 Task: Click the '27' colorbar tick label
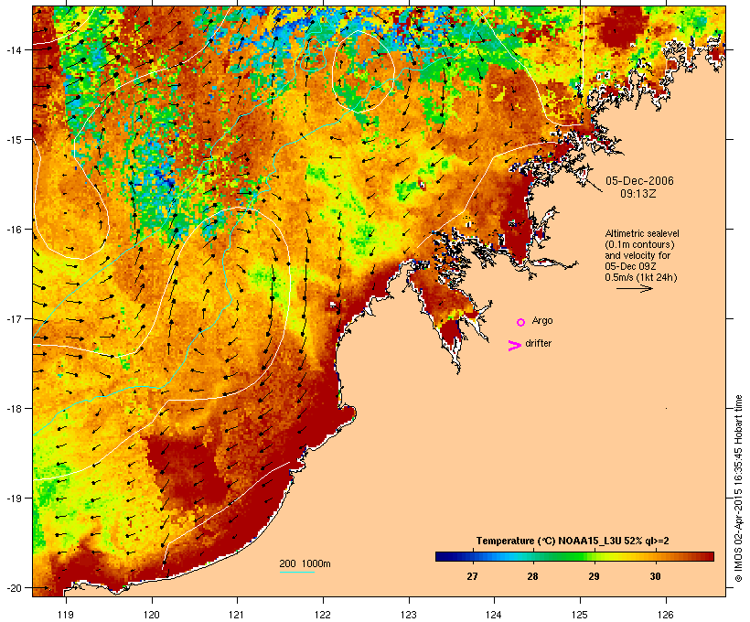472,576
